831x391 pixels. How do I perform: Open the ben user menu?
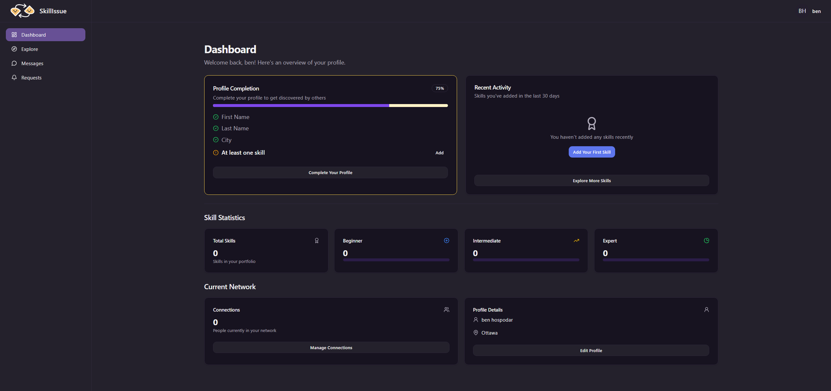(x=816, y=11)
